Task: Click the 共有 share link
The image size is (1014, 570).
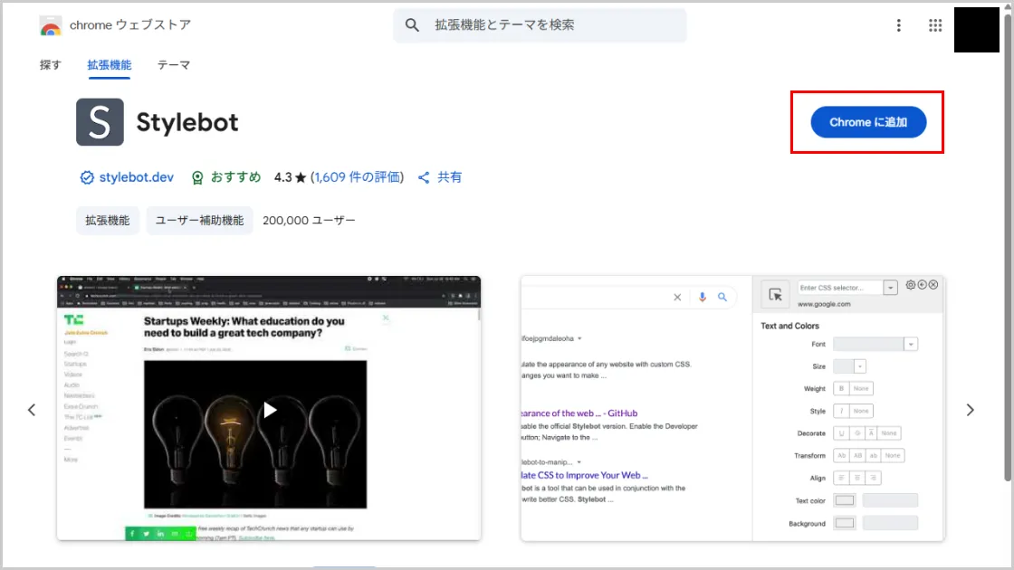Action: (x=449, y=177)
